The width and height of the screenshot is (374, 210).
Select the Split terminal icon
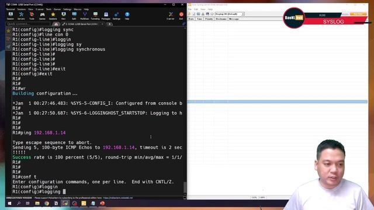(74, 16)
